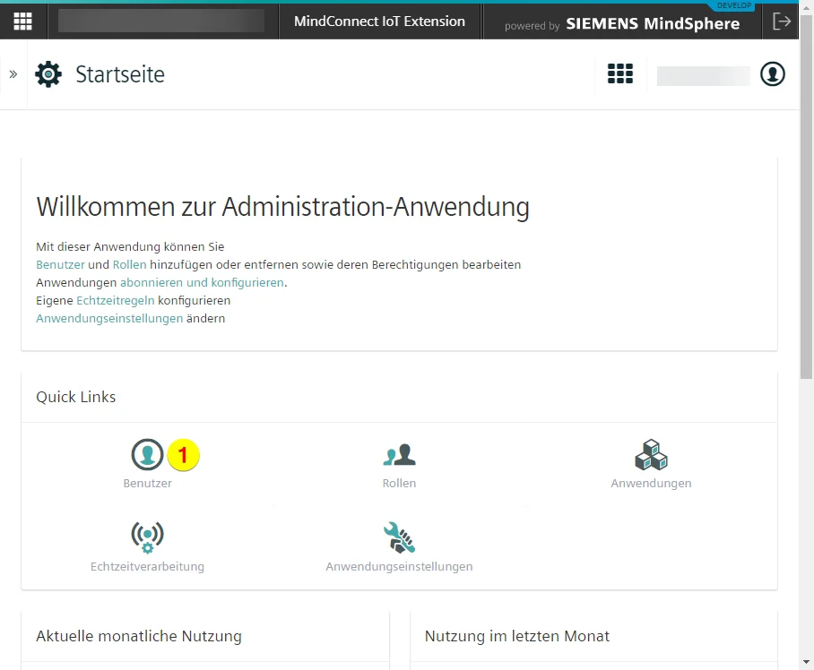Open the user profile menu icon
This screenshot has height=670, width=814.
tap(773, 73)
